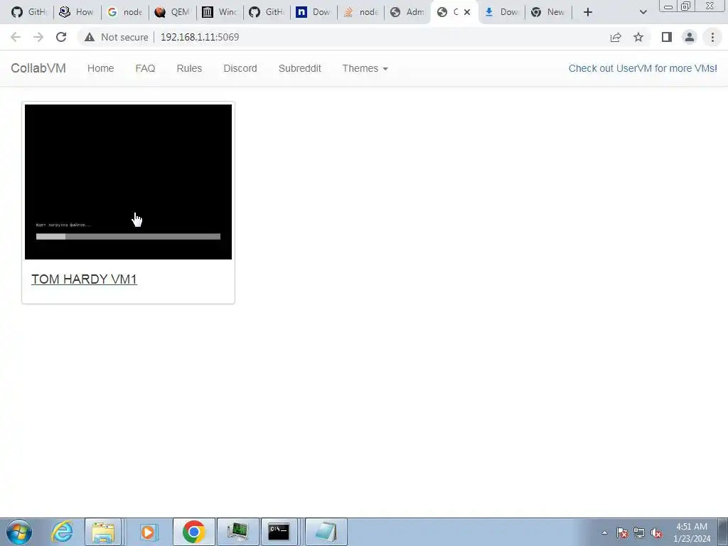Image resolution: width=728 pixels, height=546 pixels.
Task: Click the Chrome taskbar icon
Action: 193,532
